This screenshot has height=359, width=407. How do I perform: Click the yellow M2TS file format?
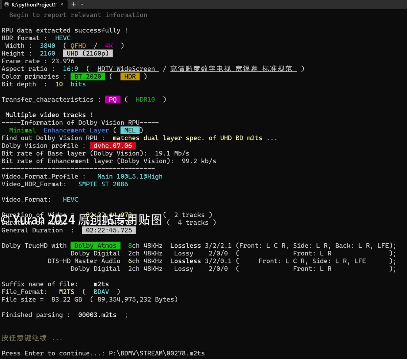[66, 292]
